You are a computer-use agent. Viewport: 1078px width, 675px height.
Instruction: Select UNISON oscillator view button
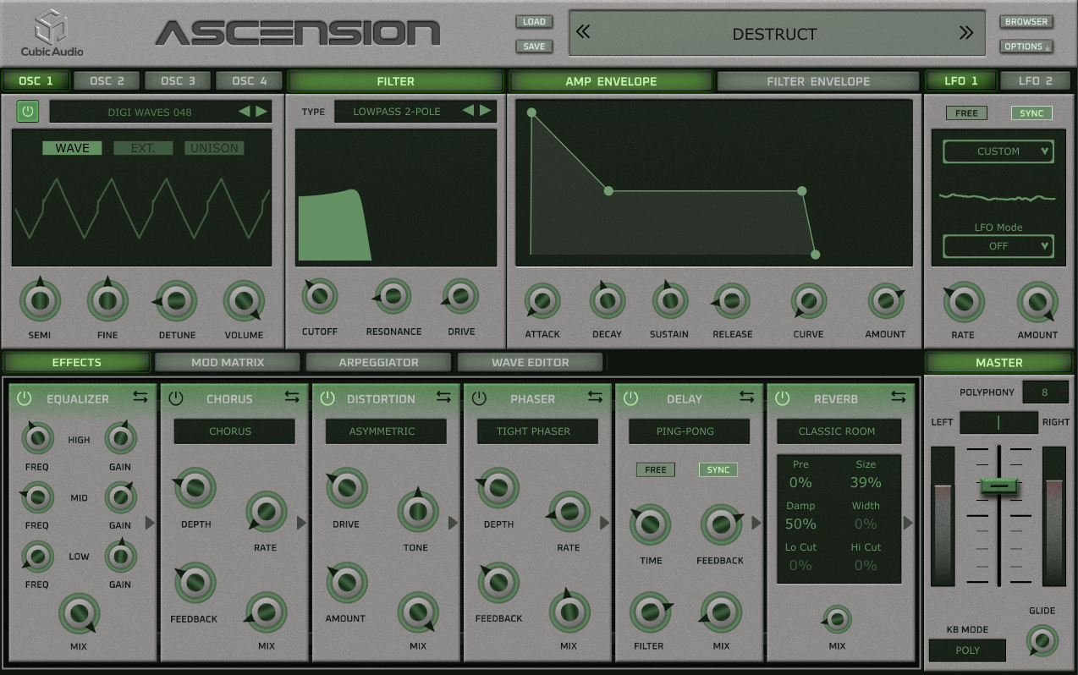click(x=214, y=148)
